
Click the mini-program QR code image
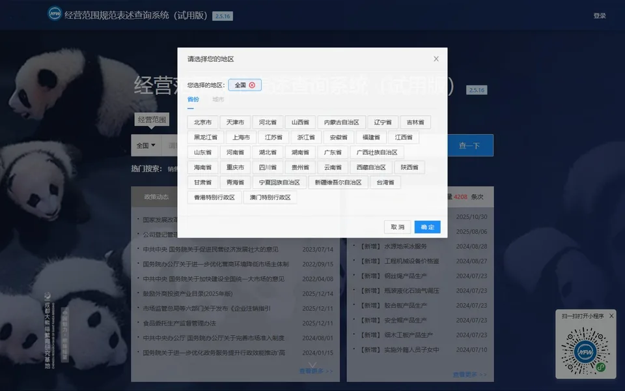585,351
